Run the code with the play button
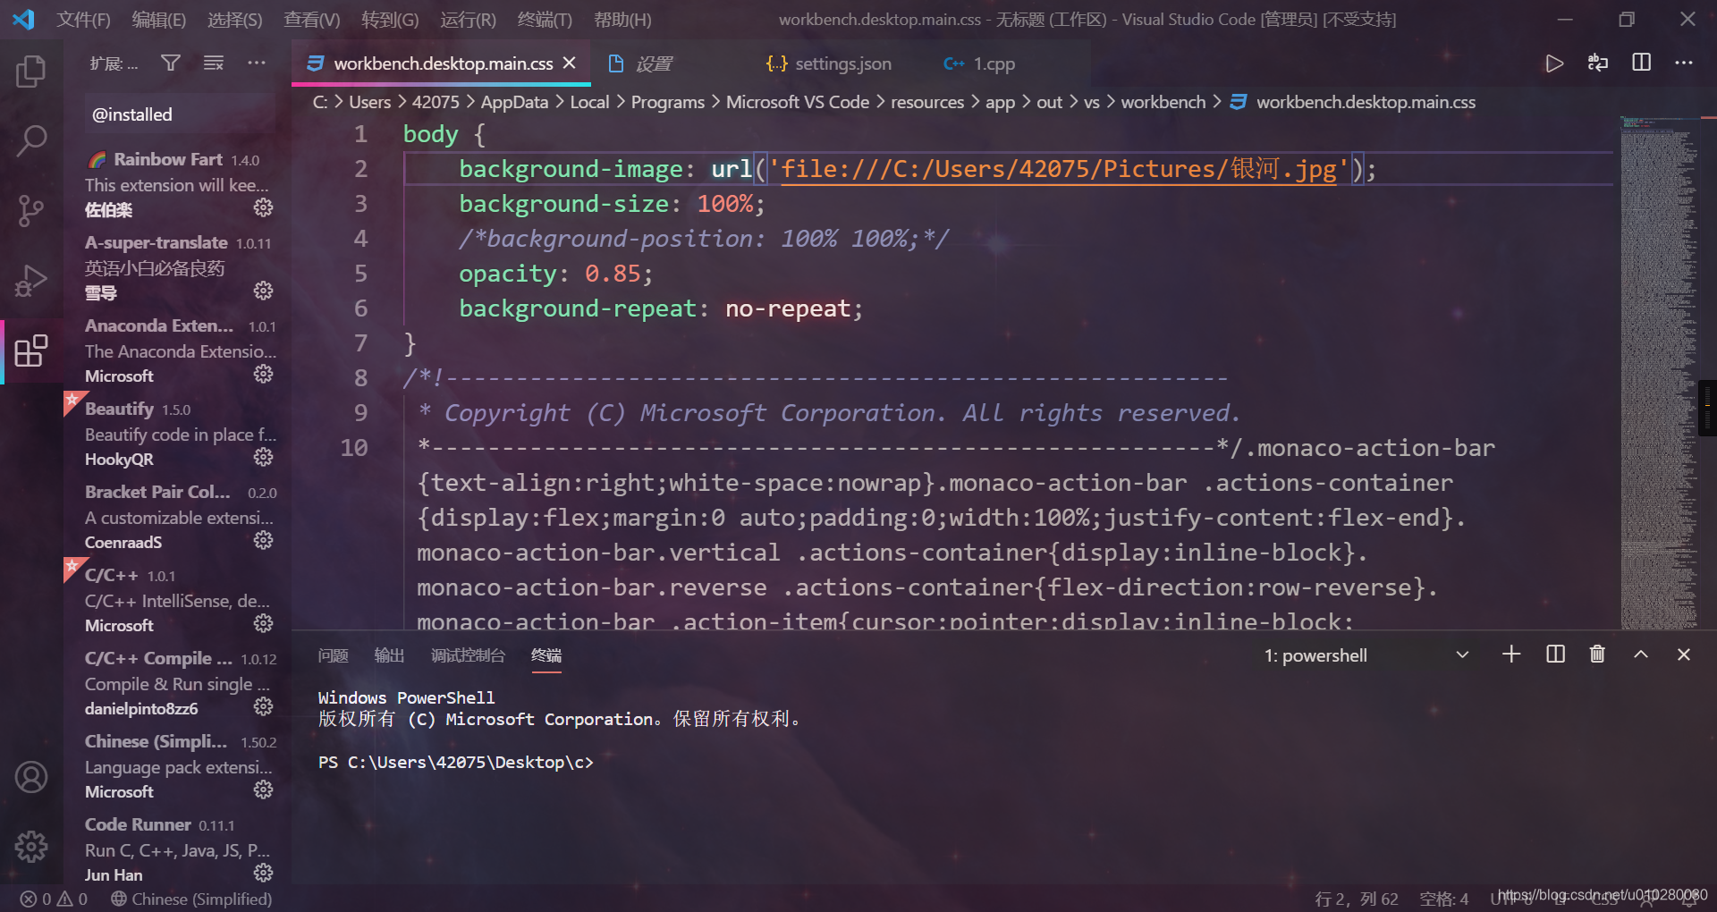This screenshot has height=912, width=1717. coord(1554,63)
